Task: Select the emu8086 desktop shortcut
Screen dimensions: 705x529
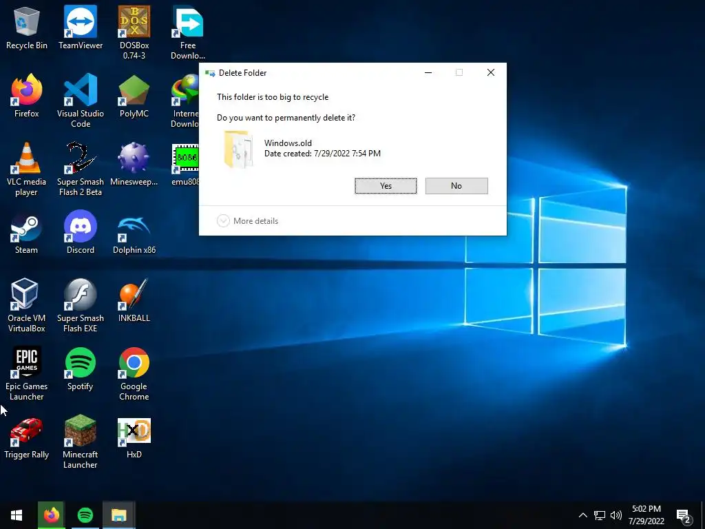Action: pyautogui.click(x=185, y=164)
